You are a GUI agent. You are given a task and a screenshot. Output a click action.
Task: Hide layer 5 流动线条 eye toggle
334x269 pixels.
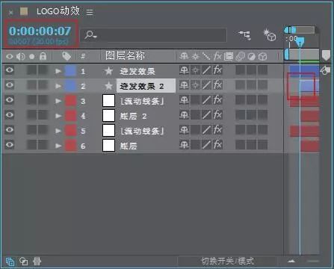click(x=10, y=130)
